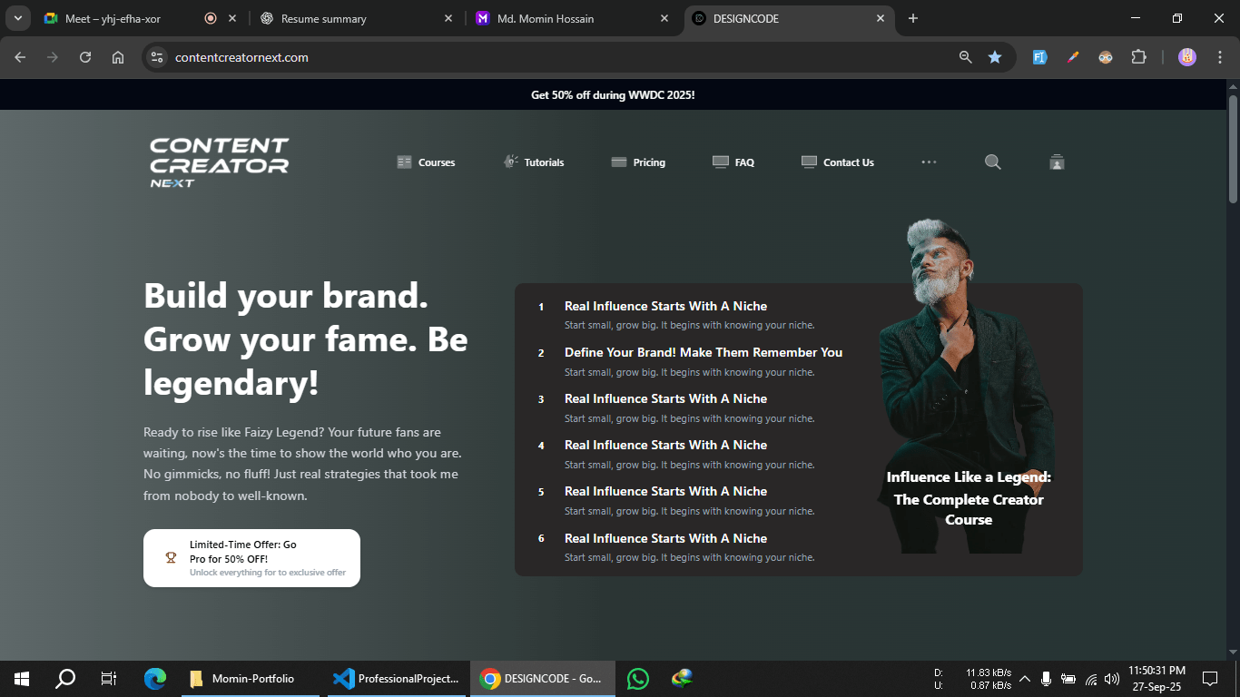Show hidden system tray icons chevron
1240x697 pixels.
(x=1025, y=679)
